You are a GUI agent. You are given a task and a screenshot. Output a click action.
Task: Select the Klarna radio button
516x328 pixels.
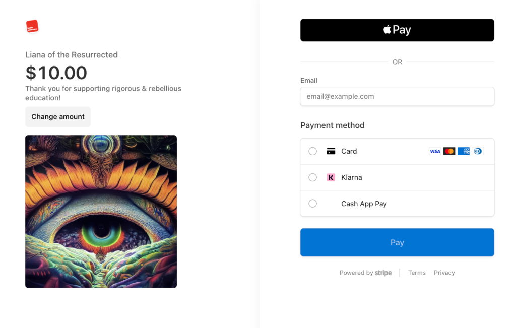point(313,177)
